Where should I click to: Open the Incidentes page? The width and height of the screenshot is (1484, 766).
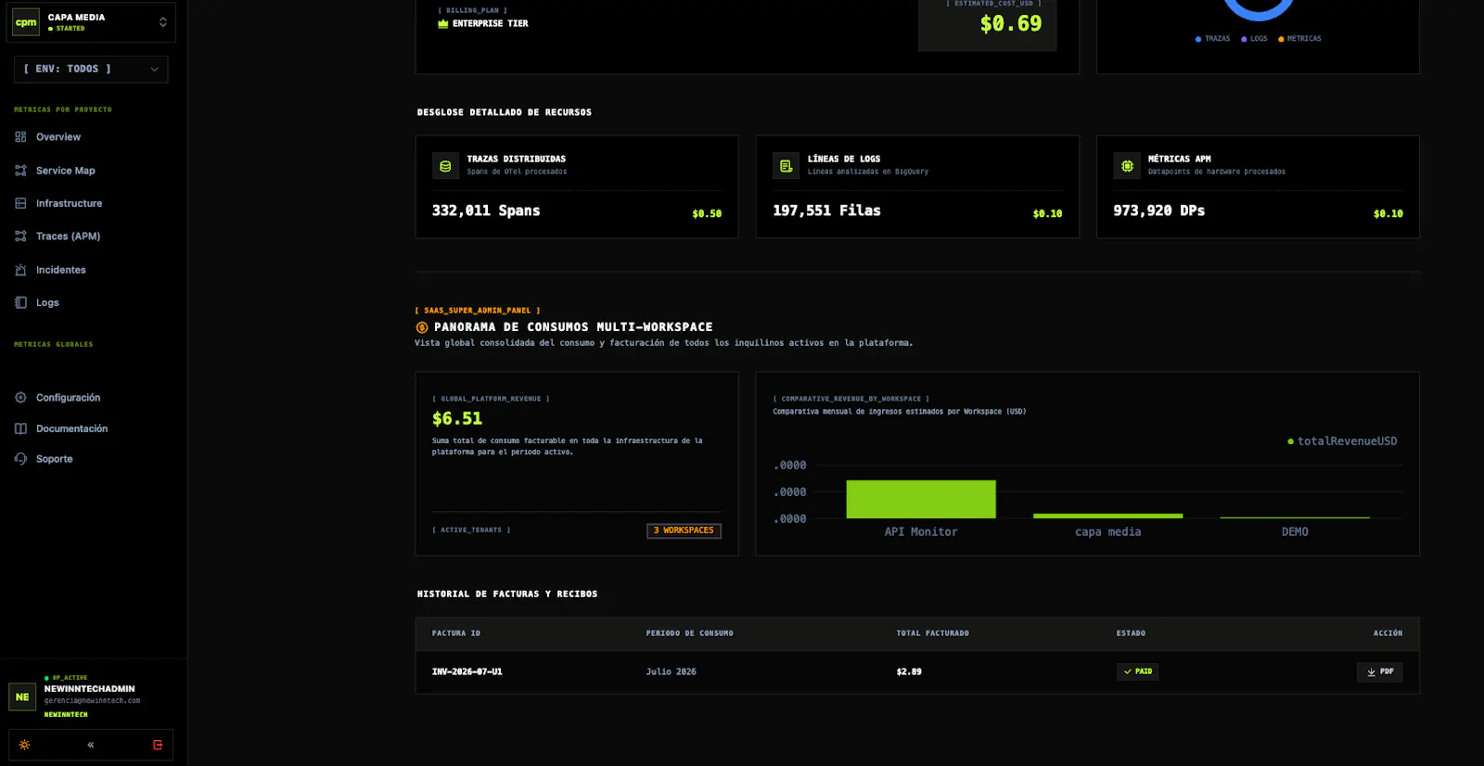(60, 270)
